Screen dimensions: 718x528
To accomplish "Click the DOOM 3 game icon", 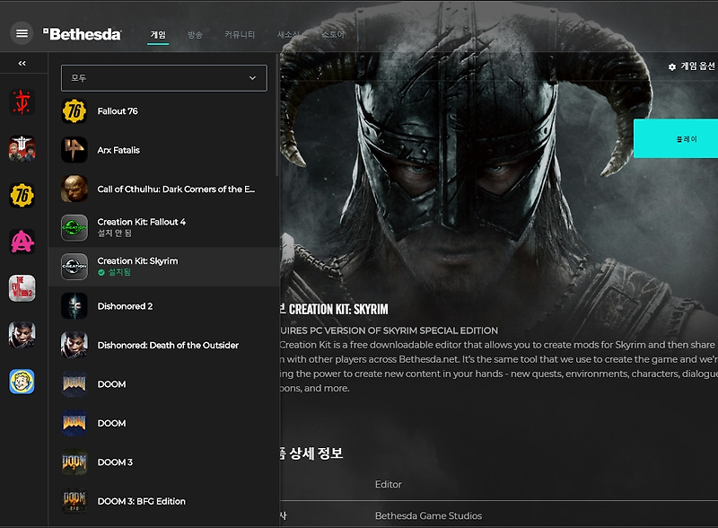I will coord(74,462).
